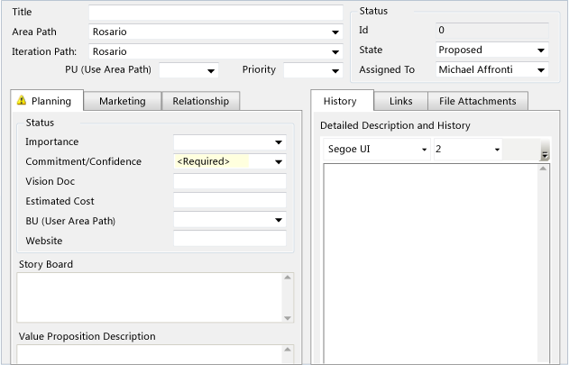Click the warning icon on Planning tab

[22, 100]
